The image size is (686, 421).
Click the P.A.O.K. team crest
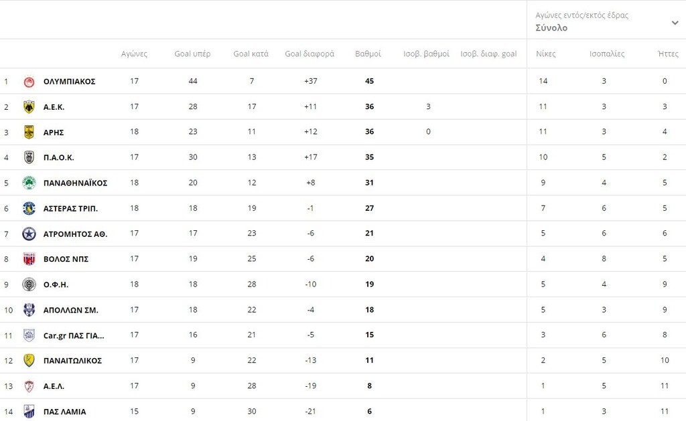coord(29,157)
